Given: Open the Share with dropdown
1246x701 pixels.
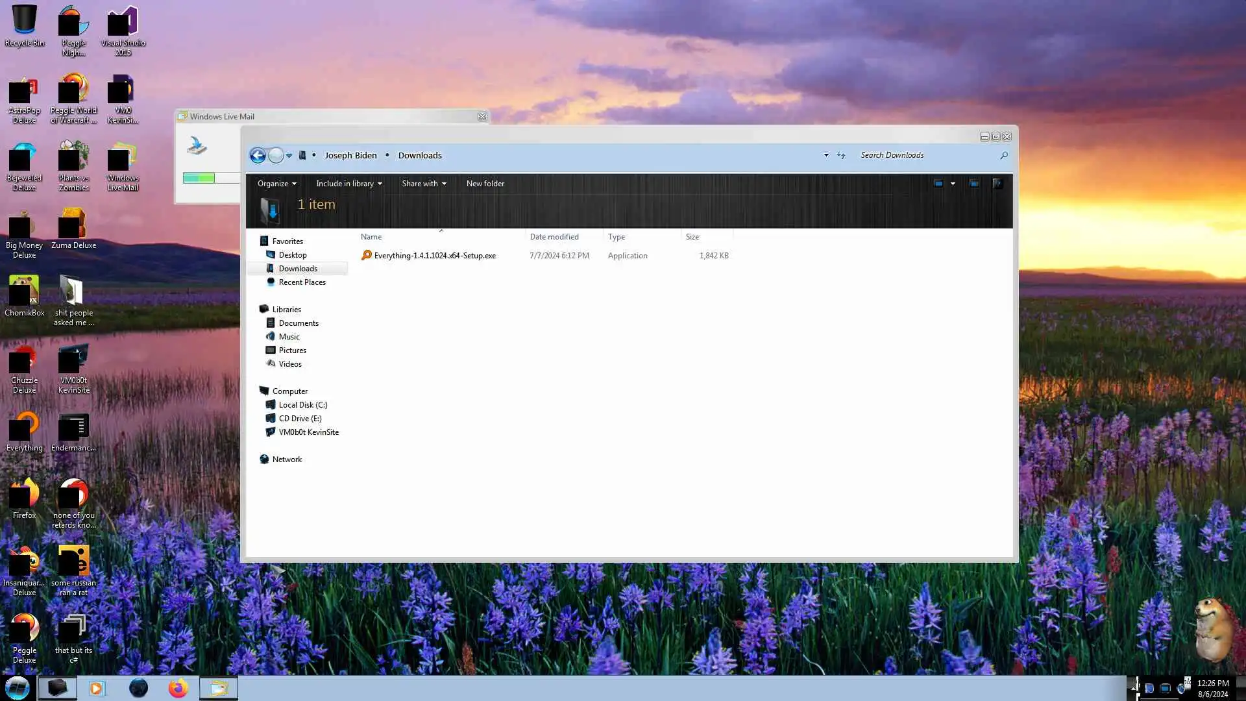Looking at the screenshot, I should [x=424, y=184].
